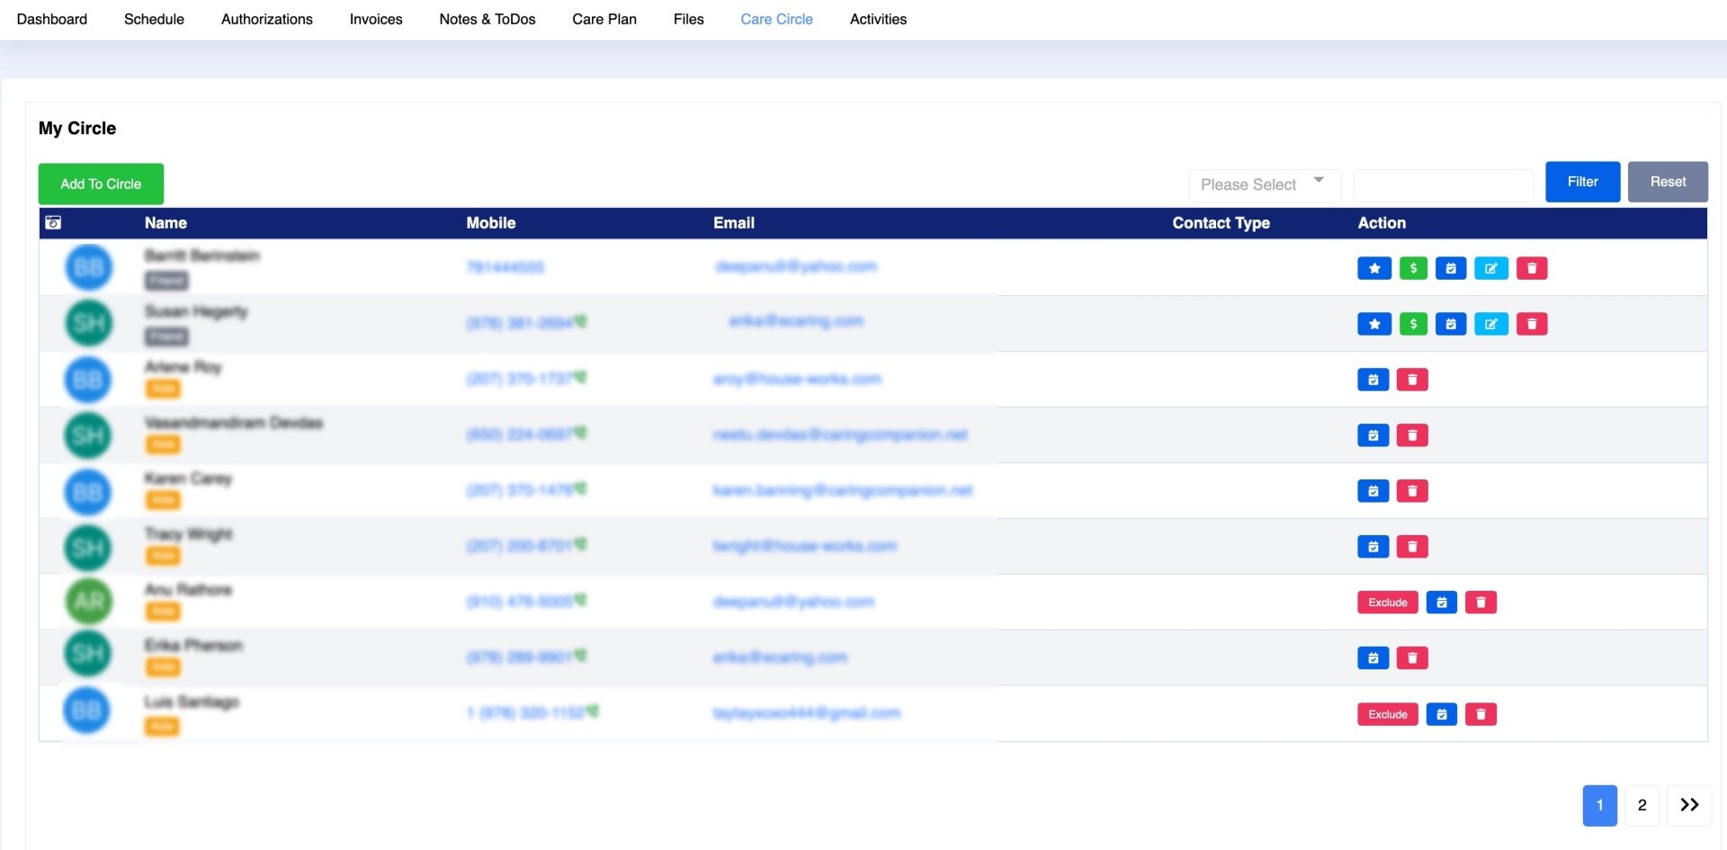The image size is (1727, 850).
Task: Click the delete trash icon for Karen Carey
Action: coord(1413,491)
